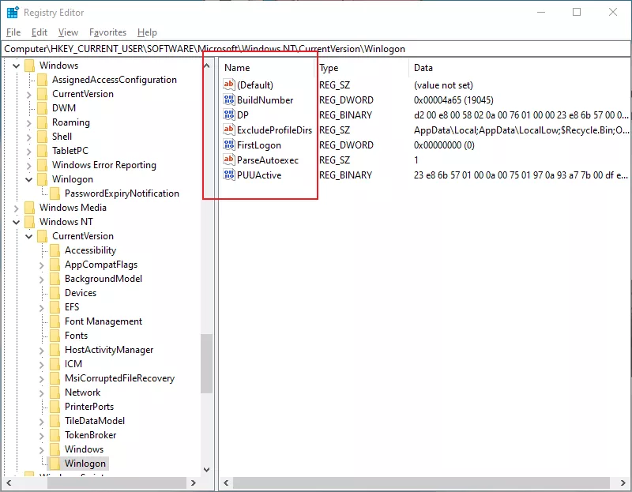Click the highlighted Winlogon folder icon
Viewport: 632px width, 492px height.
click(55, 464)
